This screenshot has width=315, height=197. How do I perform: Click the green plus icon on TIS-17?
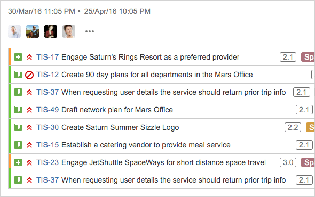(x=18, y=57)
